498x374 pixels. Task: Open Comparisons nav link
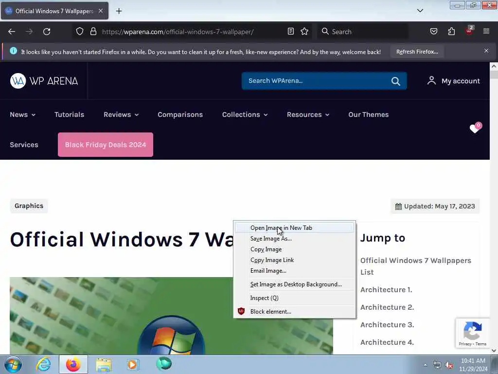tap(180, 114)
